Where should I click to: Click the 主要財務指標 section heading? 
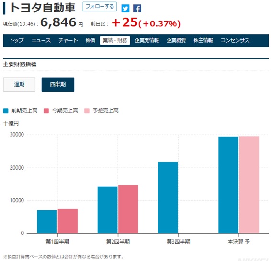[20, 65]
